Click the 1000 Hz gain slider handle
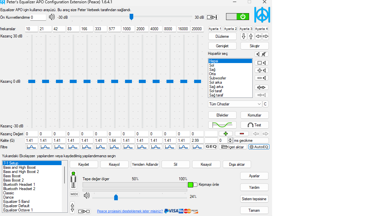Image resolution: width=379 pixels, height=216 pixels. (128, 81)
